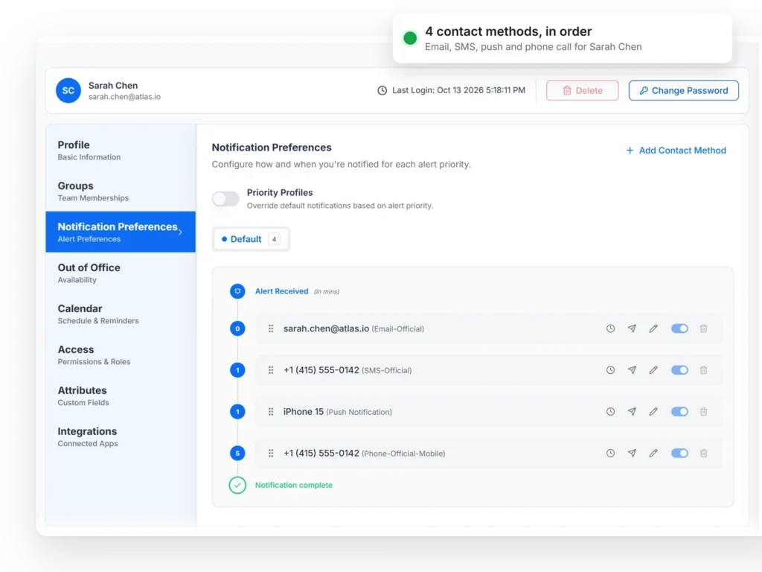Click clock icon on Phone-Official-Mobile row

(x=610, y=454)
